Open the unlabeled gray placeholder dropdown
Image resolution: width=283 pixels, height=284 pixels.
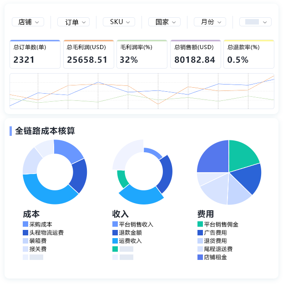tap(255, 22)
